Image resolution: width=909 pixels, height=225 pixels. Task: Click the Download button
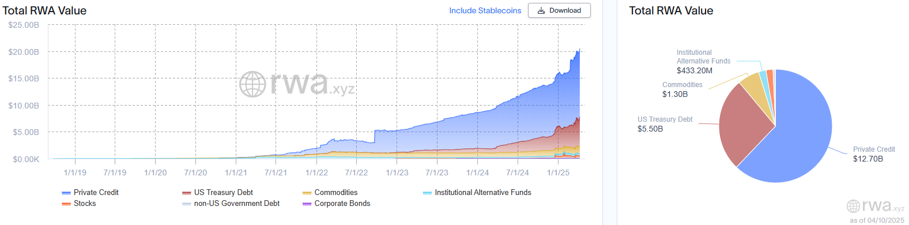559,10
